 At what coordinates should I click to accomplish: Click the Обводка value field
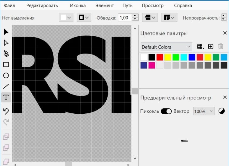125,18
